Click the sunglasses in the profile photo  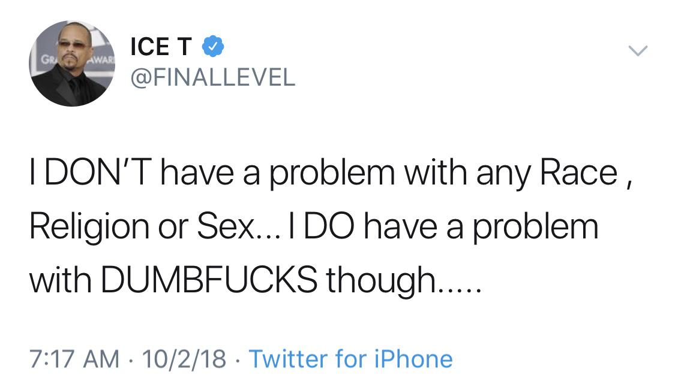tap(72, 44)
